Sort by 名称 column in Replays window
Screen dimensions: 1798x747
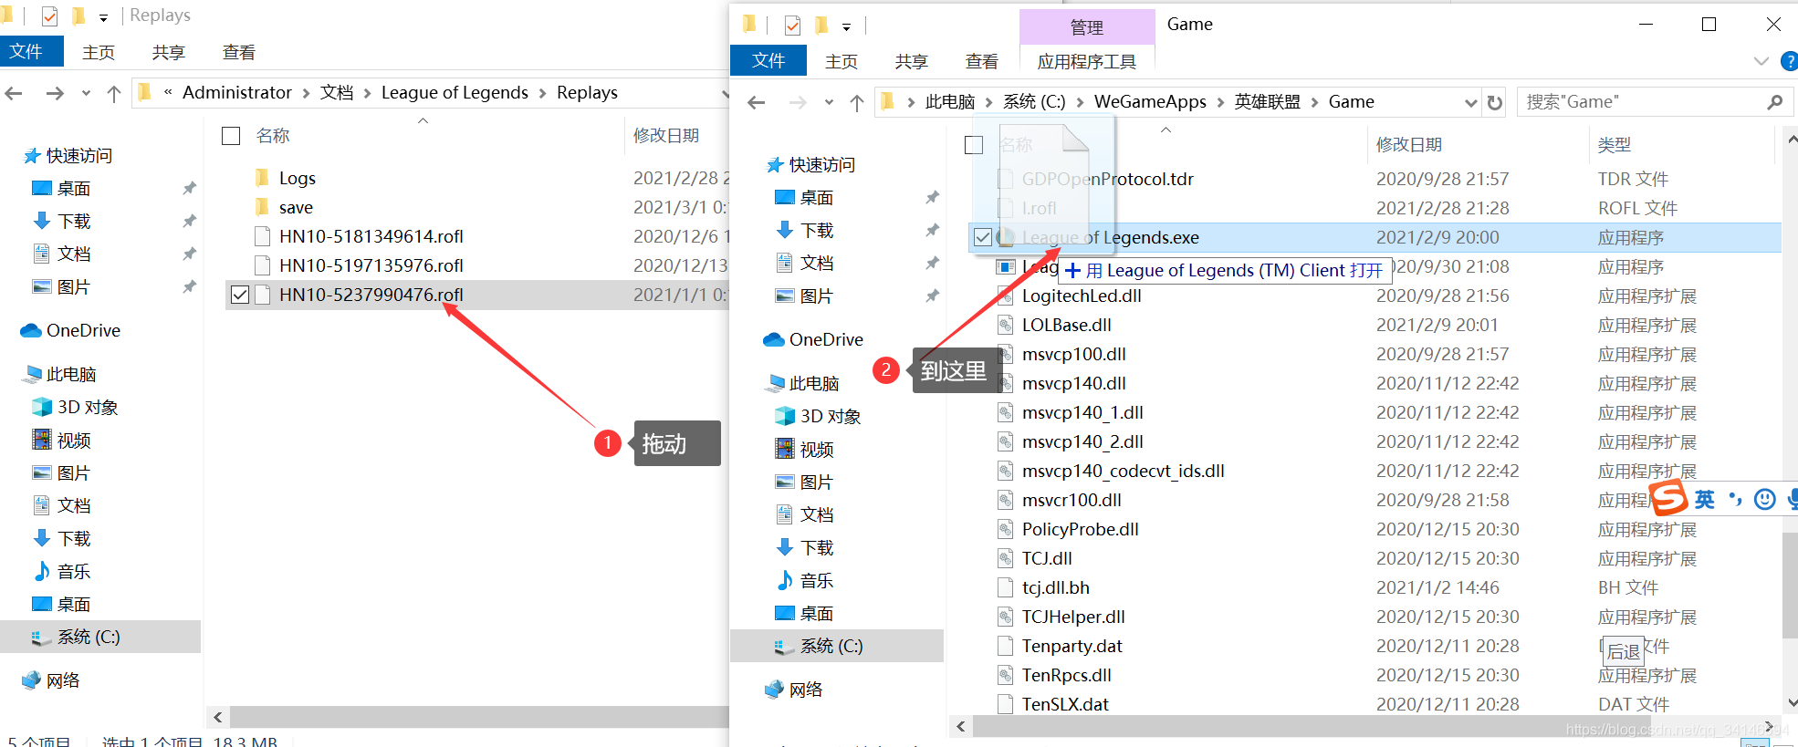click(273, 135)
